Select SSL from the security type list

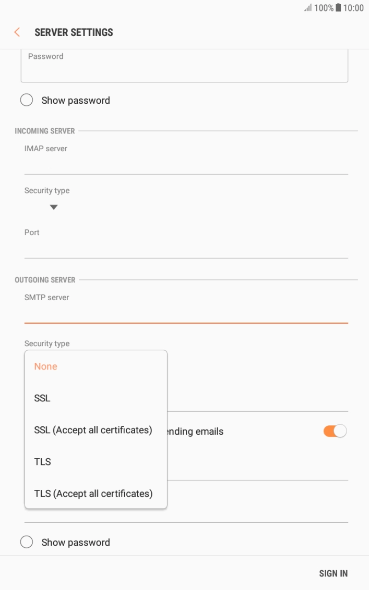click(43, 398)
